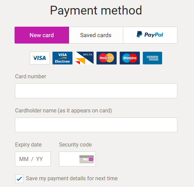Click the Expiry date MM / YY field
This screenshot has height=187, width=194.
(x=33, y=159)
